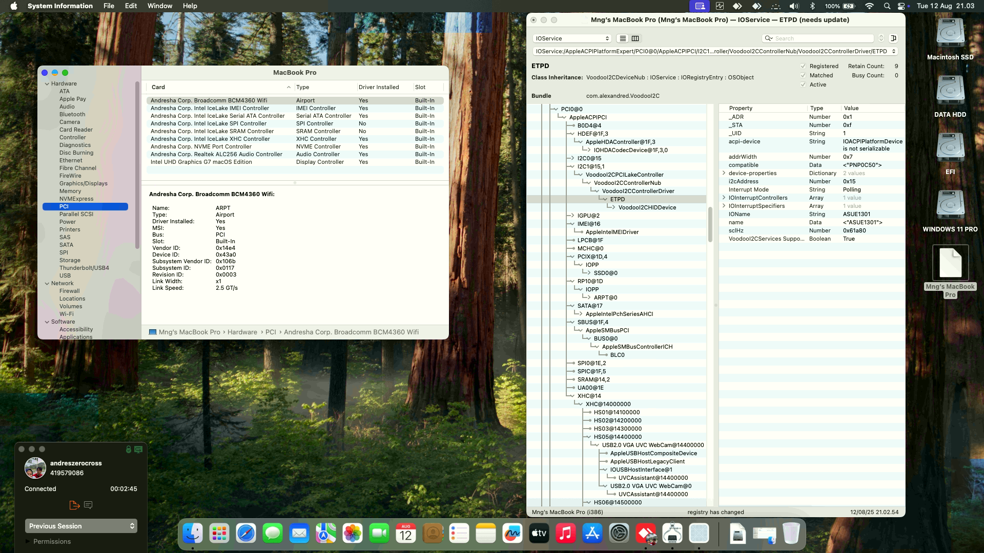Expand the device-properties dictionary row
The width and height of the screenshot is (984, 553).
tap(724, 173)
